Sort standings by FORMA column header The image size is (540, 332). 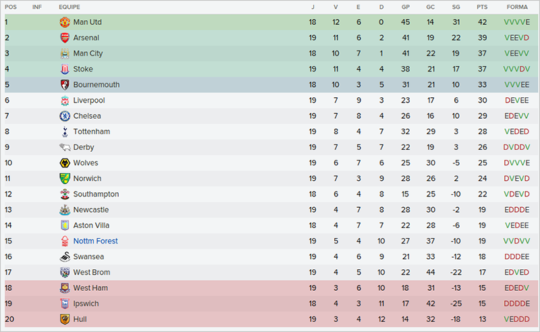click(516, 7)
